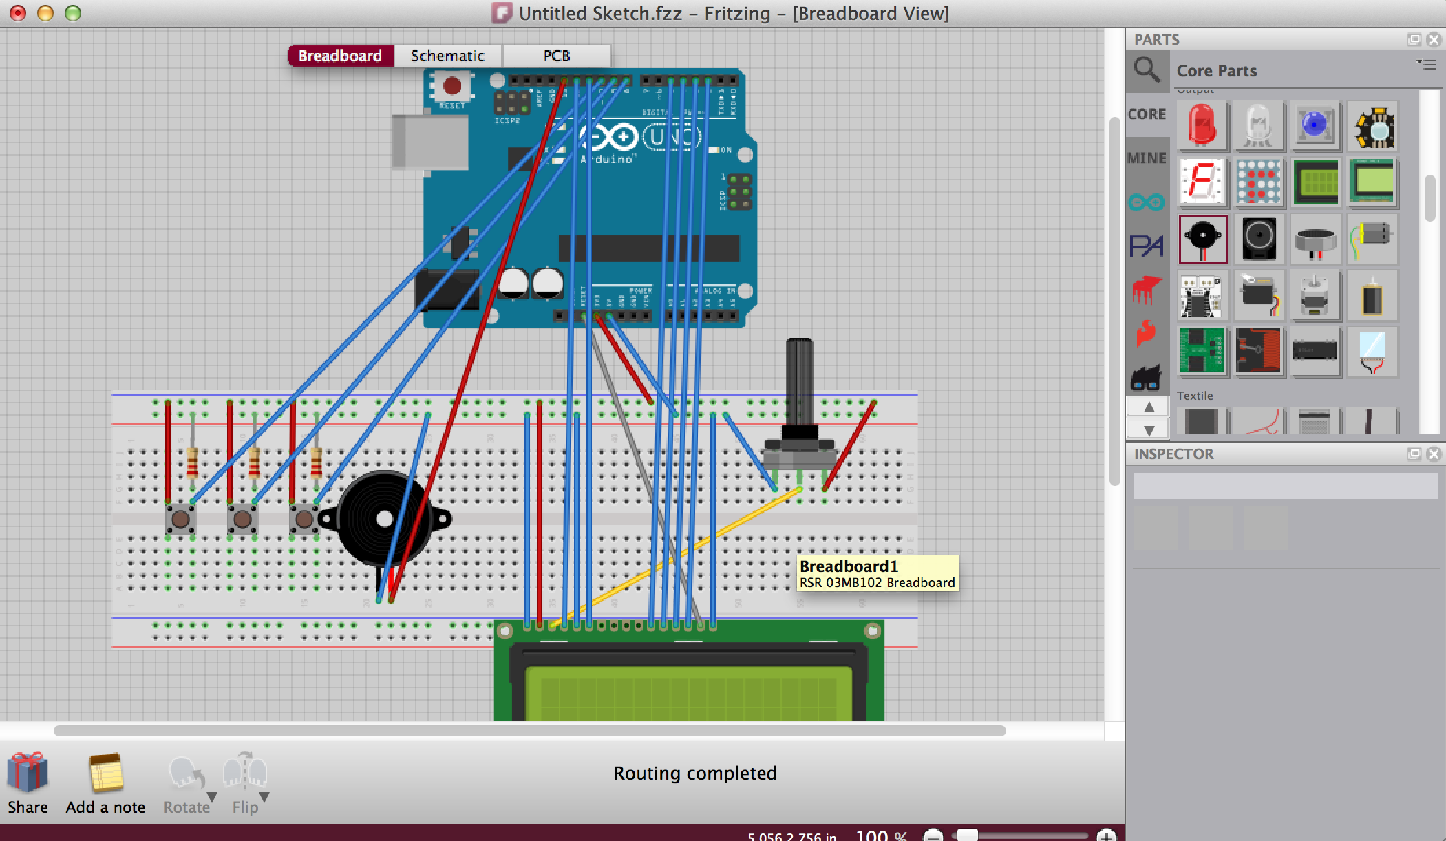This screenshot has width=1446, height=841.
Task: Expand the Flip dropdown arrow
Action: point(264,797)
